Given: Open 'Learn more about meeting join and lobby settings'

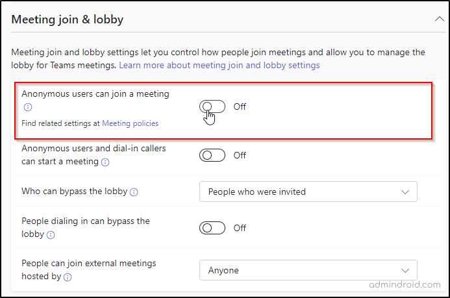Looking at the screenshot, I should click(219, 66).
